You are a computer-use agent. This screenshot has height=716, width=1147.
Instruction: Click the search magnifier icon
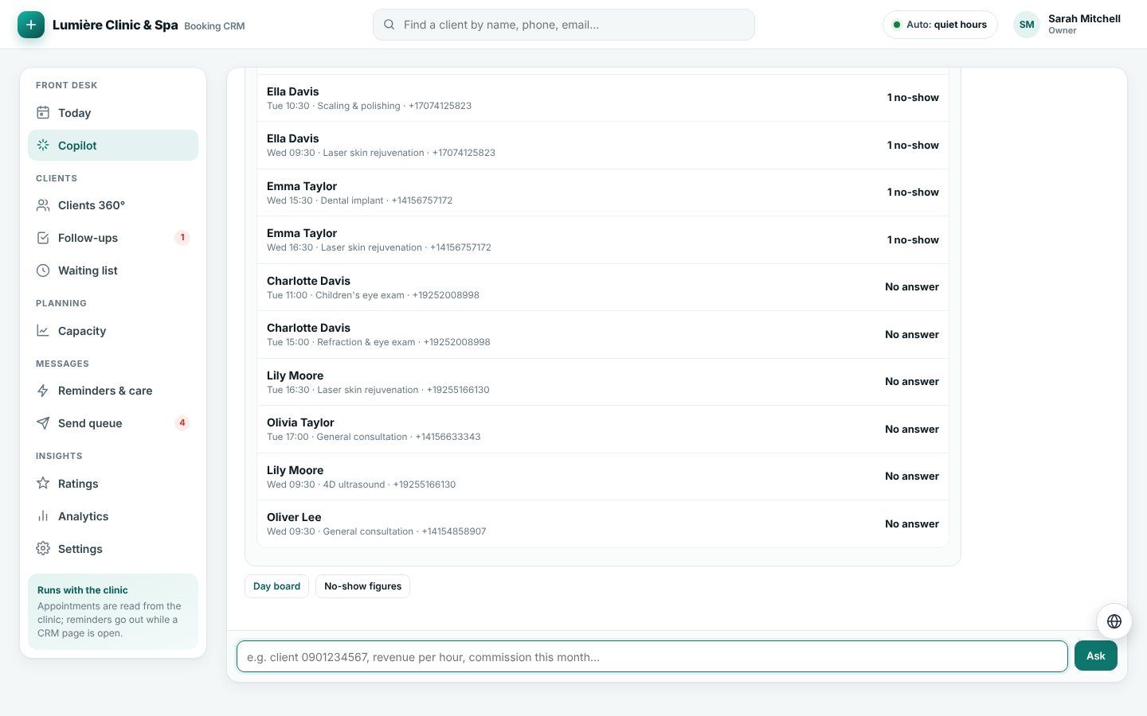(390, 25)
